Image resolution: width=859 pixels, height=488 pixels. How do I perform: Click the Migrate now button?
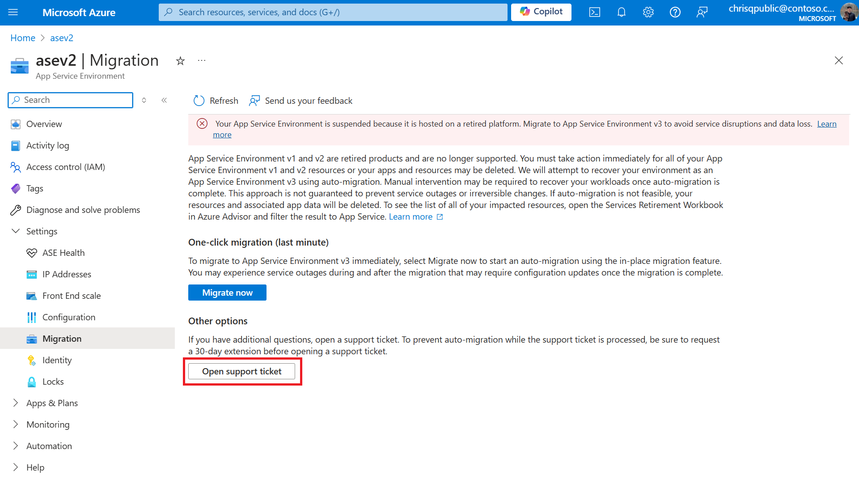tap(227, 292)
